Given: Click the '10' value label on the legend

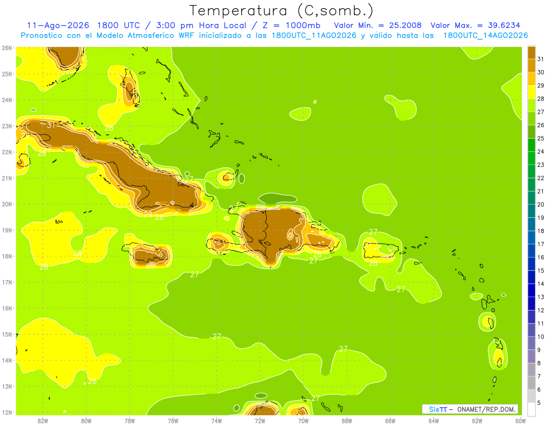Looking at the screenshot, I should tap(541, 337).
